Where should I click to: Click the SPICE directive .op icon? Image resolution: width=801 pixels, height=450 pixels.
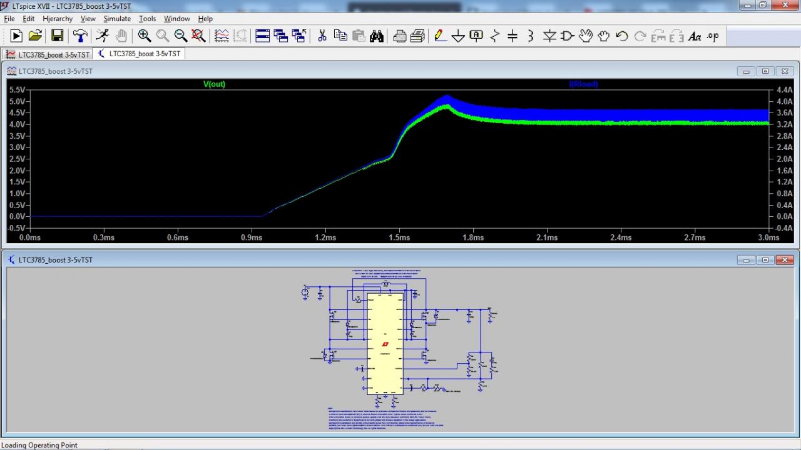713,36
